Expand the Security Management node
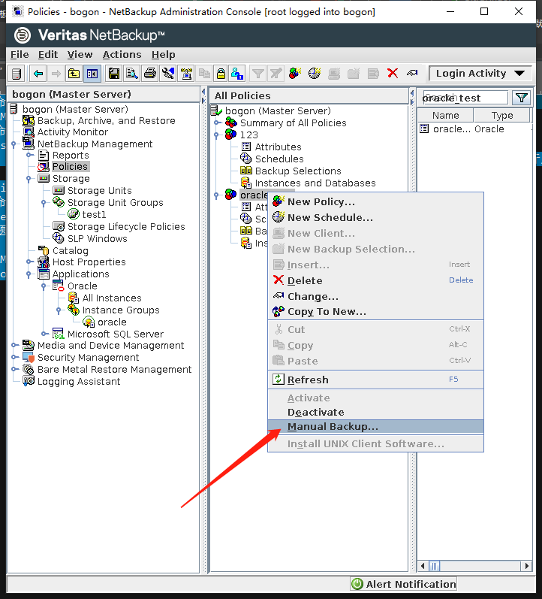Viewport: 542px width, 599px height. 14,358
